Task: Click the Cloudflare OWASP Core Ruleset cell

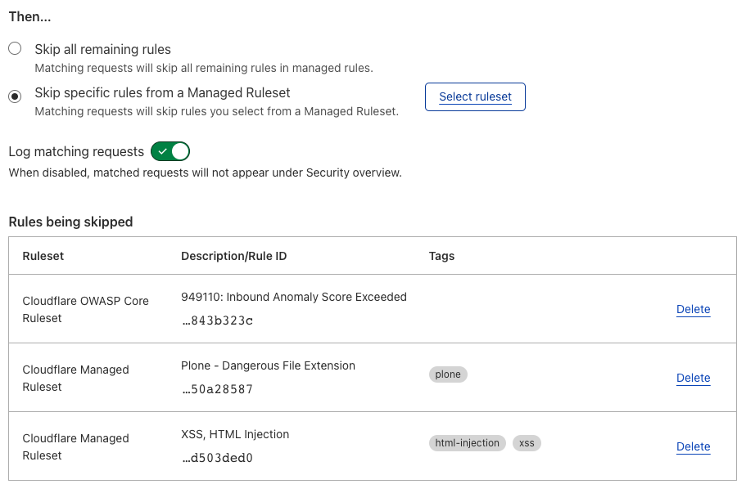Action: [85, 309]
